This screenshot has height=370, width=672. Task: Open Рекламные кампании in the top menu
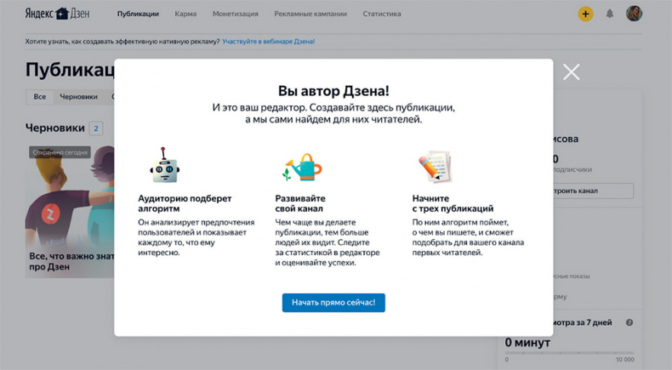tap(311, 14)
